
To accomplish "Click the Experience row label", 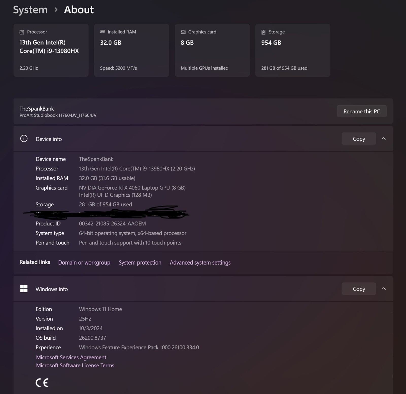I will [48, 347].
